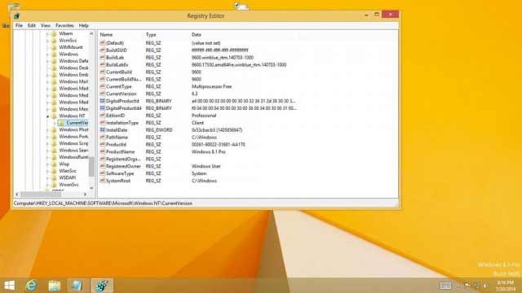
Task: Open Internet Explorer from the taskbar
Action: click(x=31, y=286)
